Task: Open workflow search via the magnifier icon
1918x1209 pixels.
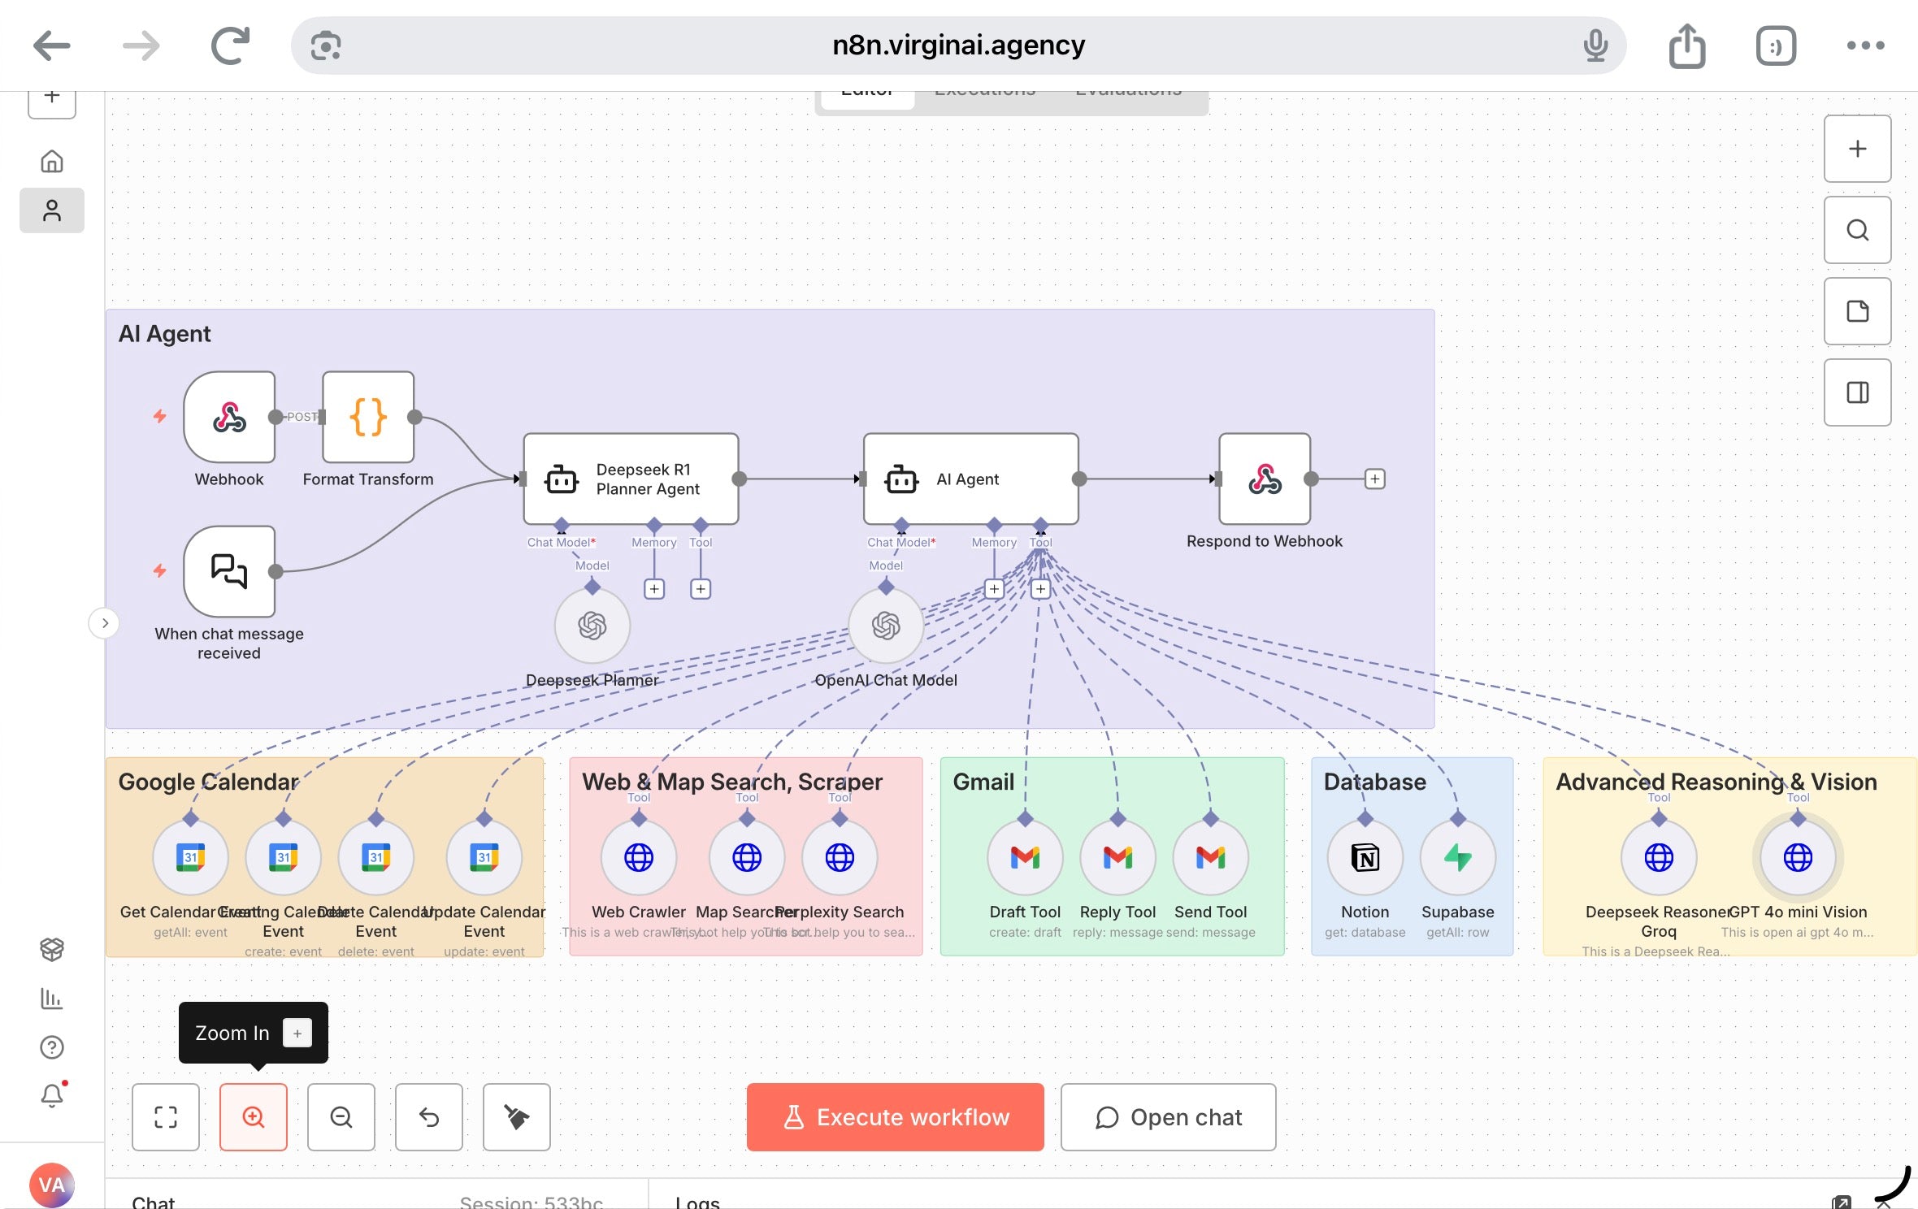Action: (1857, 230)
